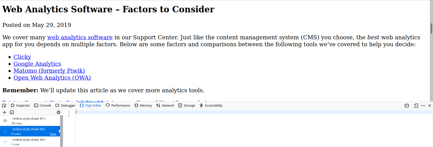This screenshot has height=147, width=433.
Task: Toggle responsive design mode icon
Action: 416,106
